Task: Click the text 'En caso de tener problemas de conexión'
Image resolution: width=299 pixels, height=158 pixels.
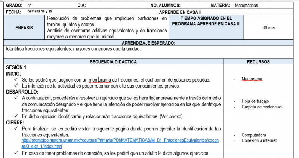Action: coord(62,153)
